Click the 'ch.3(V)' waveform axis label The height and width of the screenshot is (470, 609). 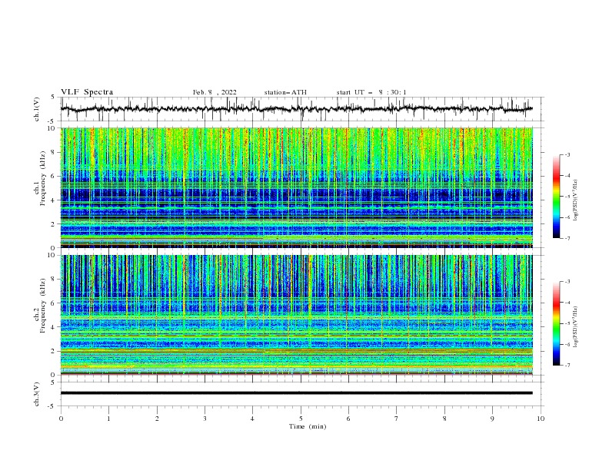click(x=37, y=394)
